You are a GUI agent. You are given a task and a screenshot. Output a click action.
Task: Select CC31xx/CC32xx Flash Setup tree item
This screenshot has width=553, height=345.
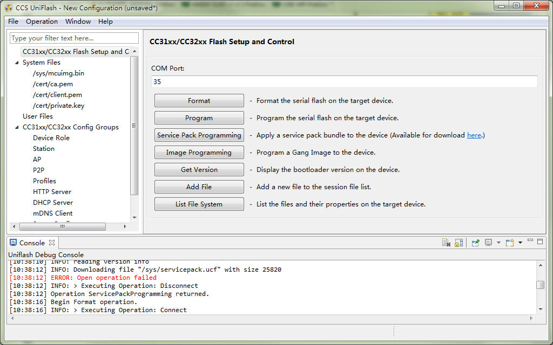[x=76, y=52]
